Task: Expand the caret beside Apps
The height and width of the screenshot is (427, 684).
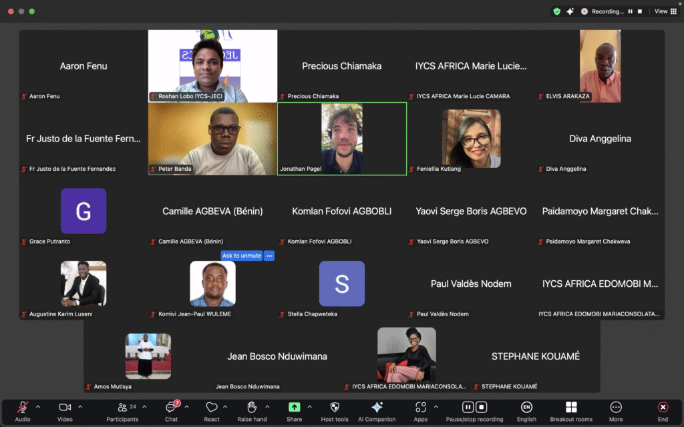Action: pos(436,407)
